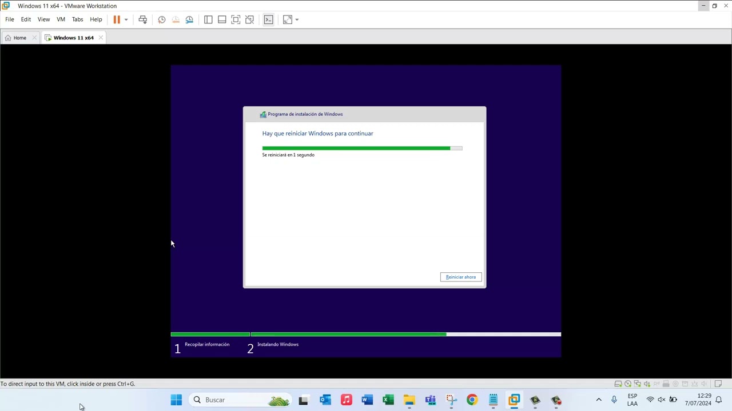Click the Send Ctrl+Alt+Del toolbar icon
The image size is (732, 411).
[142, 19]
